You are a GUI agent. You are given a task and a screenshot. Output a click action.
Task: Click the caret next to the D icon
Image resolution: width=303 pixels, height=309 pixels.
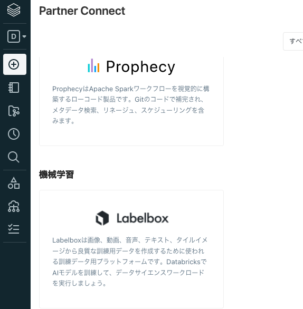(24, 36)
